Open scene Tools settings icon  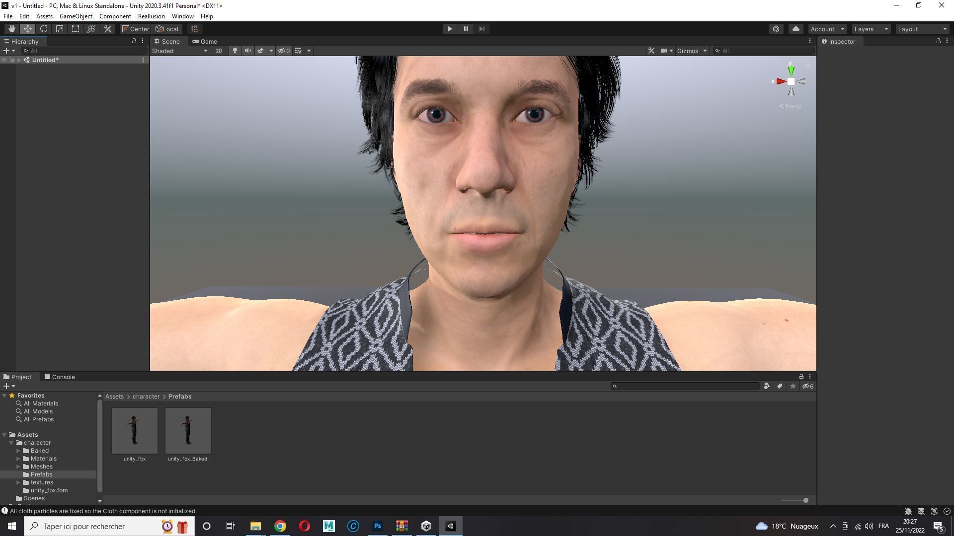[x=651, y=51]
